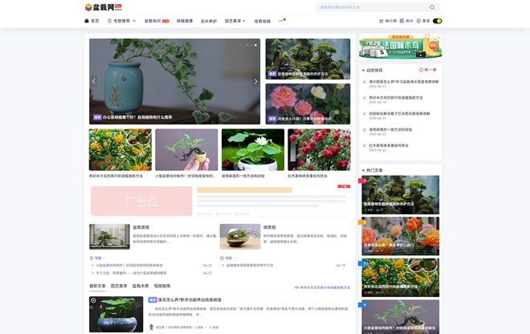This screenshot has width=530, height=334.
Task: Click the 登录 login icon
Action: pos(418,21)
